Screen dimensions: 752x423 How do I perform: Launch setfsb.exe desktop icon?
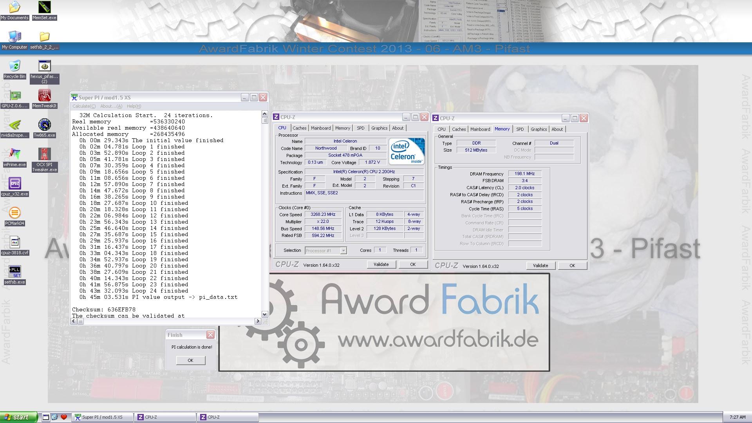14,275
